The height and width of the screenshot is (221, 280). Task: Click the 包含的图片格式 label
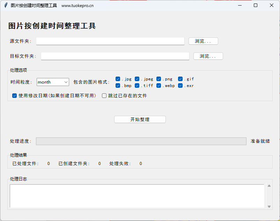click(91, 82)
